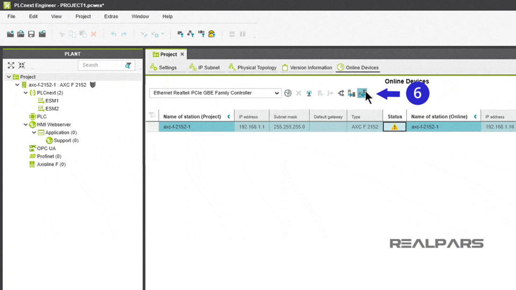Viewport: 516px width, 290px height.
Task: Click the subnet mask cell 255.255.255.0
Action: click(x=289, y=127)
